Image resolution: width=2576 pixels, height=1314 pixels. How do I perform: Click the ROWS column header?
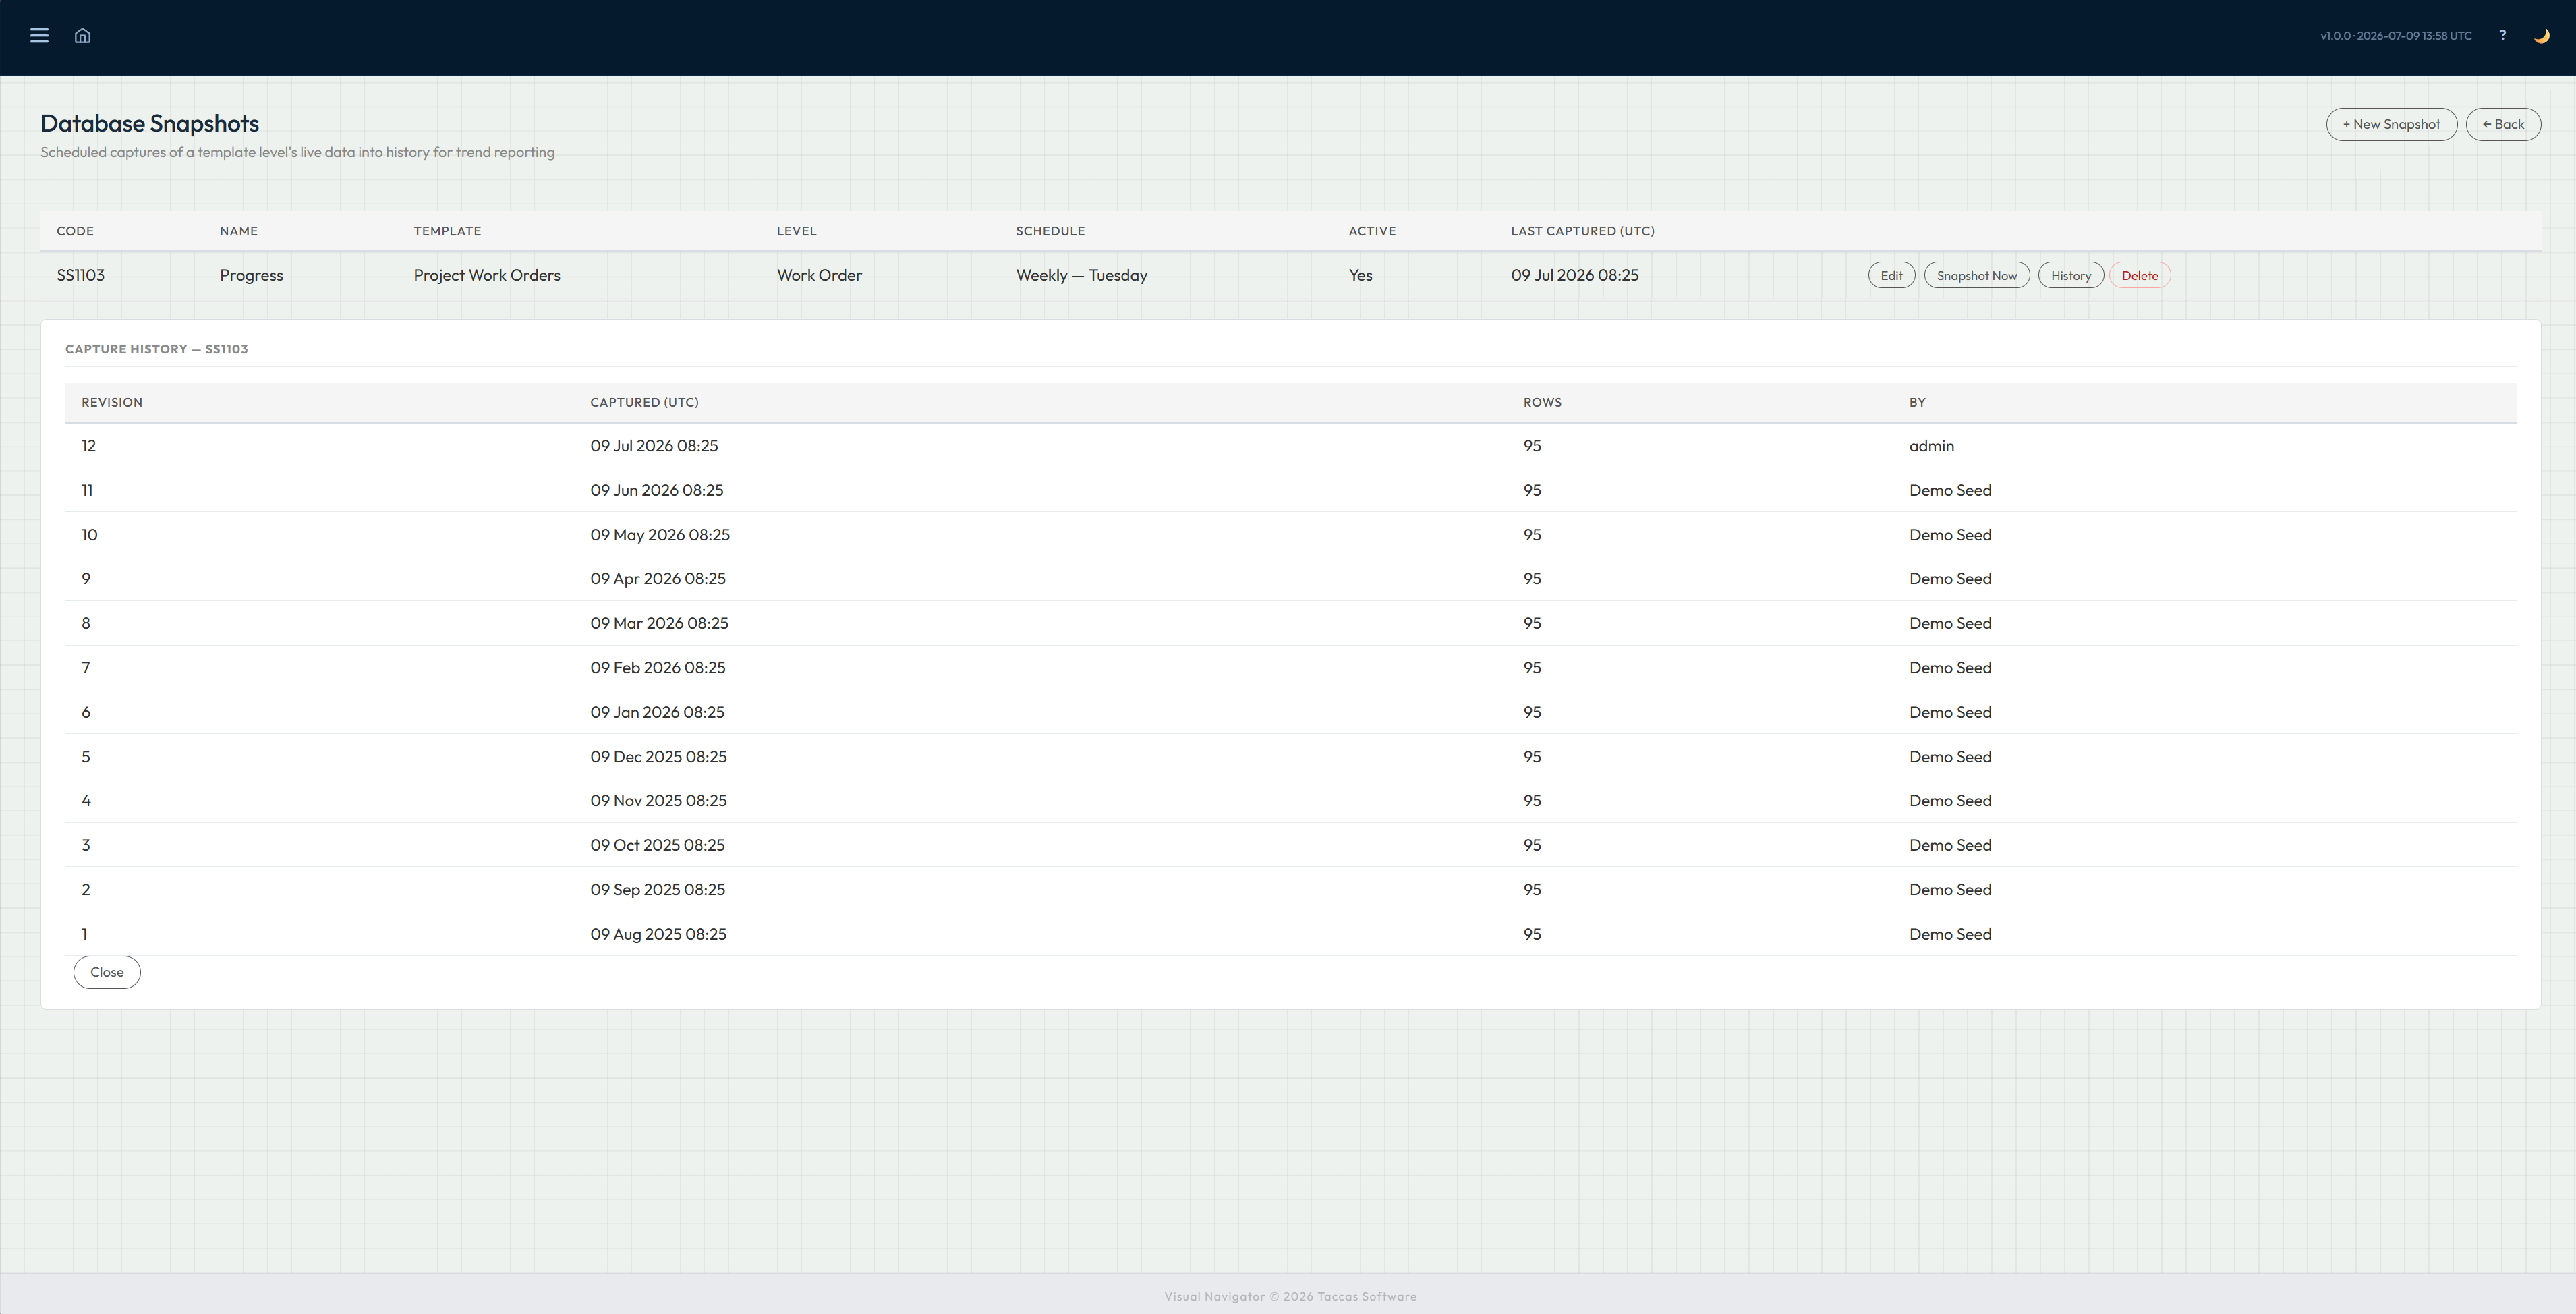[1542, 402]
